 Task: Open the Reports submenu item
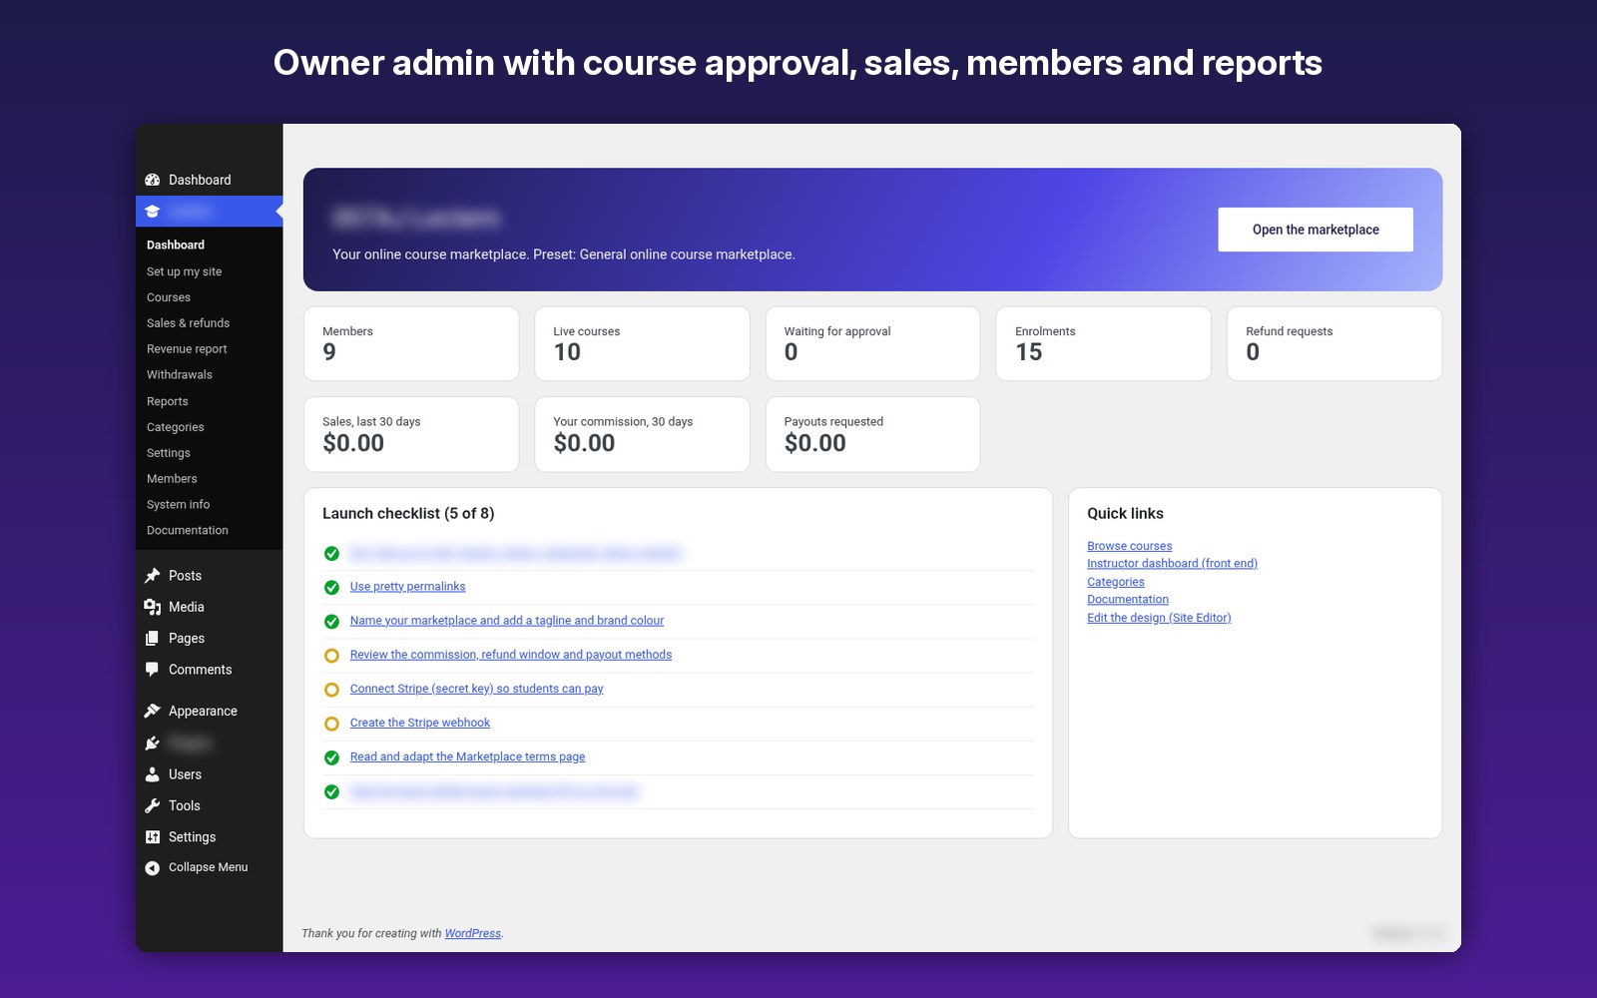point(168,401)
